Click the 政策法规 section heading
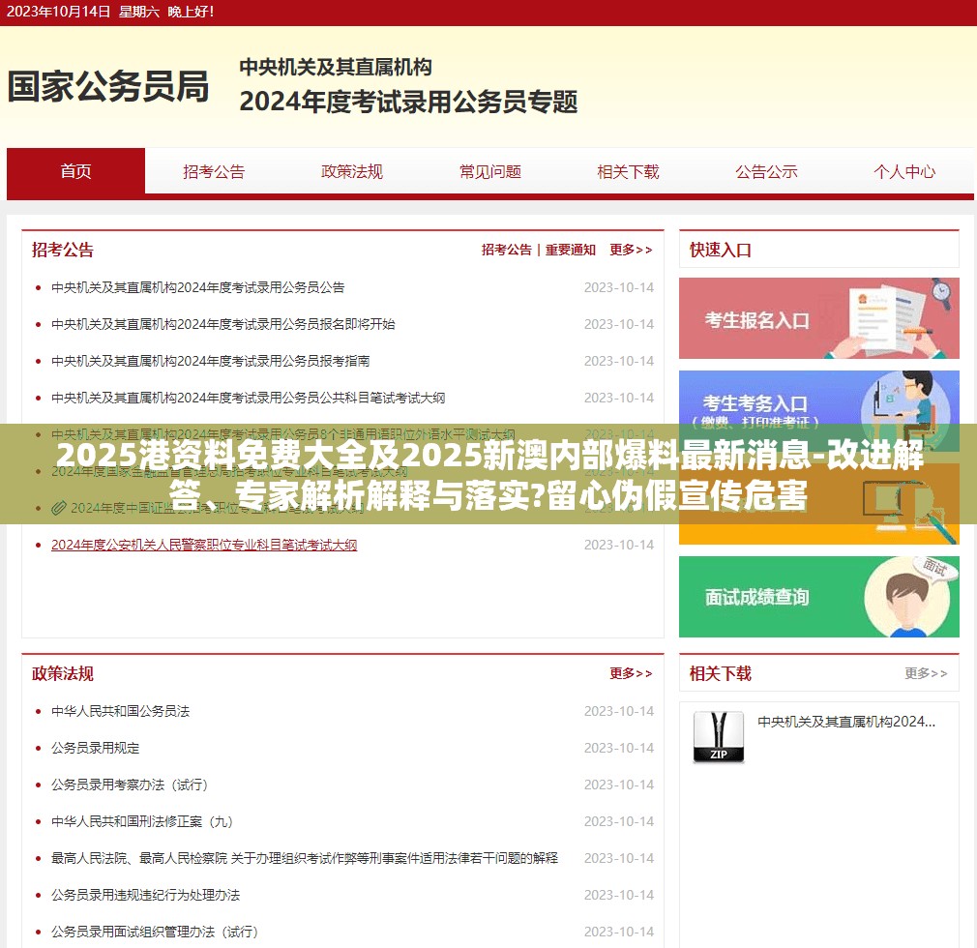This screenshot has width=977, height=948. (63, 673)
